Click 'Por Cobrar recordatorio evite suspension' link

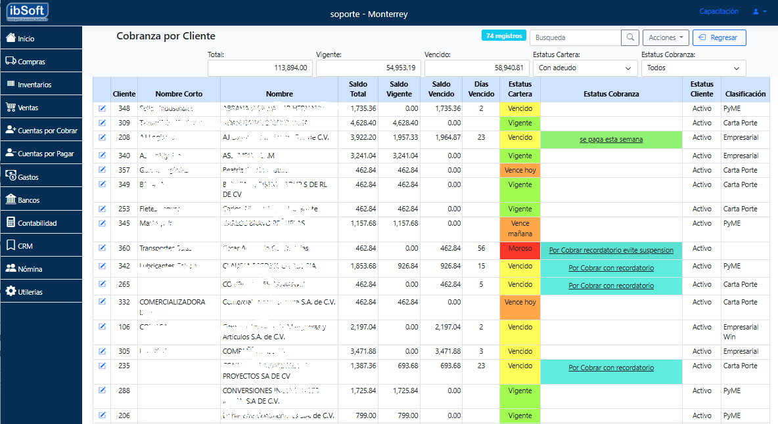(611, 250)
